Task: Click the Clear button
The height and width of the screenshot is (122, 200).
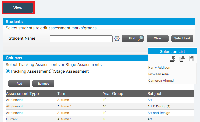Action: tap(157, 38)
